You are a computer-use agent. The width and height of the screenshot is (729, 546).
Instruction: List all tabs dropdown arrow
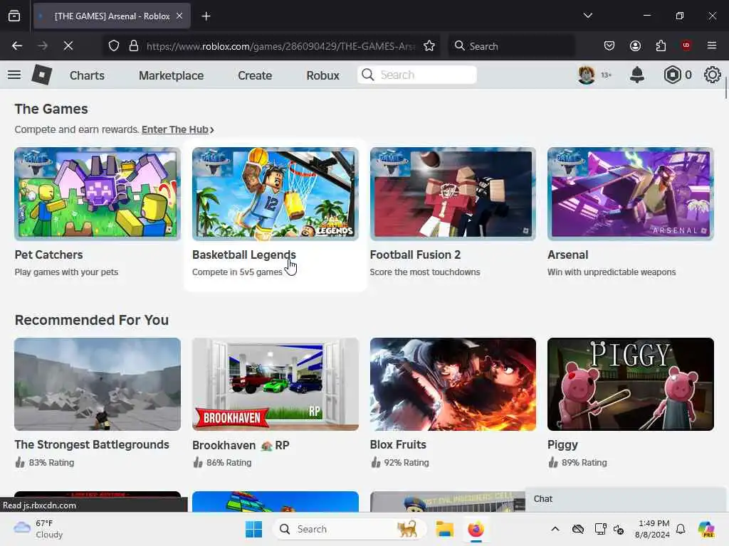(x=587, y=16)
